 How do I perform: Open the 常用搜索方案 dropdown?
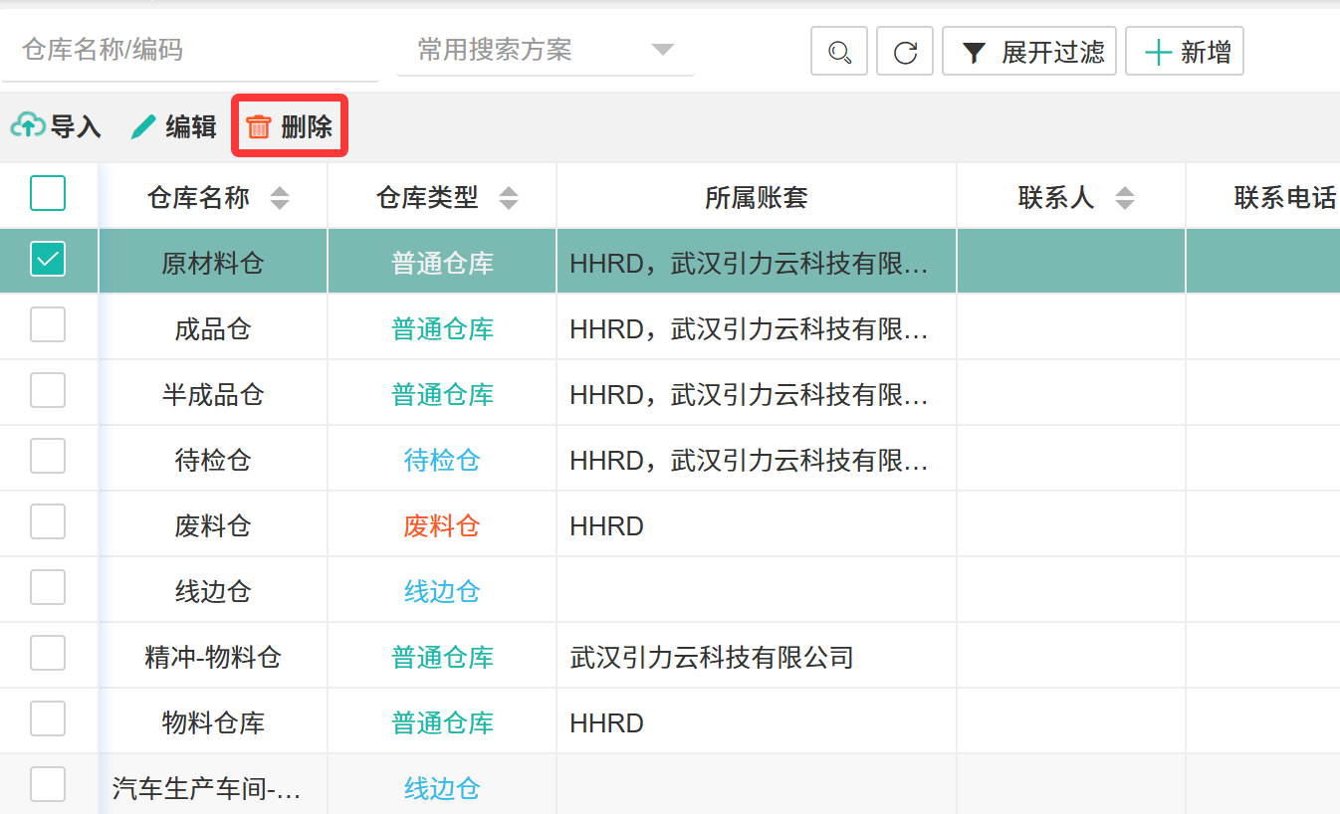point(545,50)
